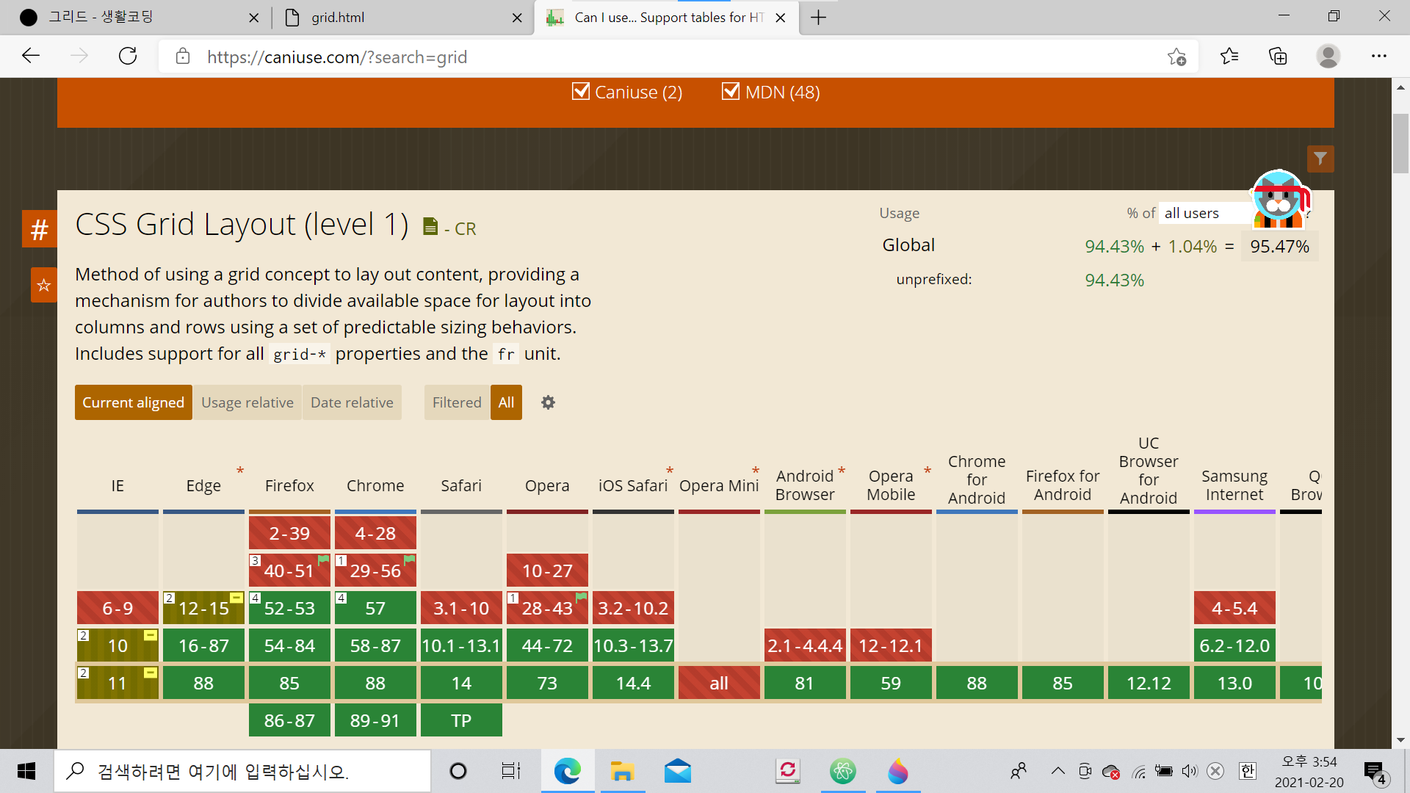Open the Atom editor taskbar icon
This screenshot has height=793, width=1410.
[843, 771]
